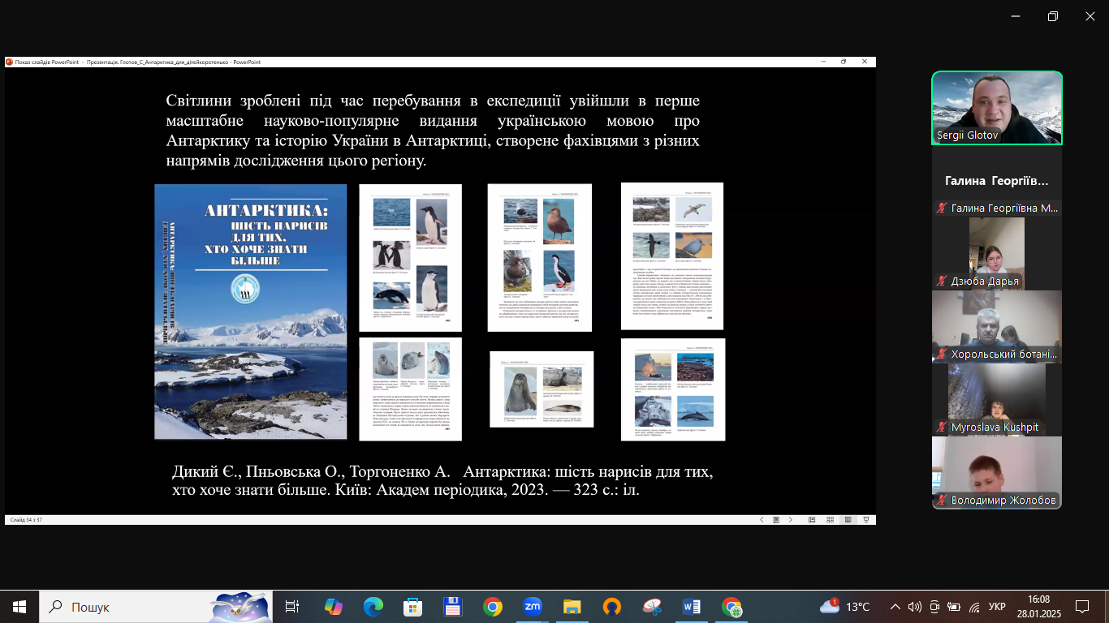Viewport: 1109px width, 623px height.
Task: Open the volume control in system tray
Action: (x=915, y=607)
